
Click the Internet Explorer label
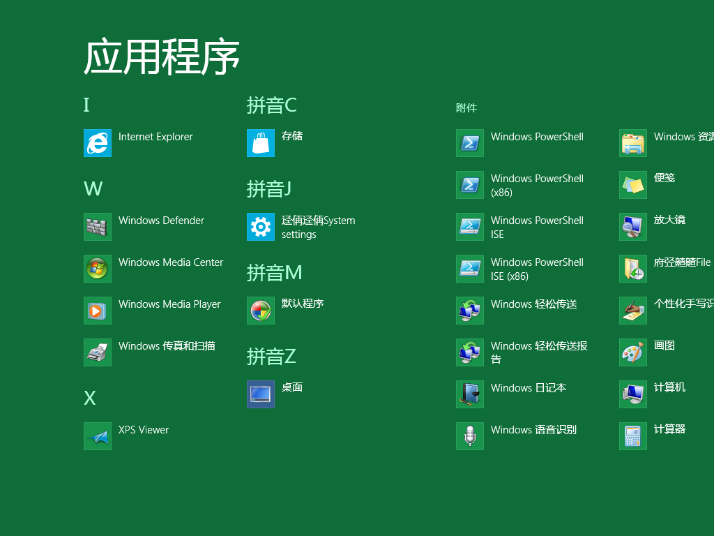(x=155, y=137)
